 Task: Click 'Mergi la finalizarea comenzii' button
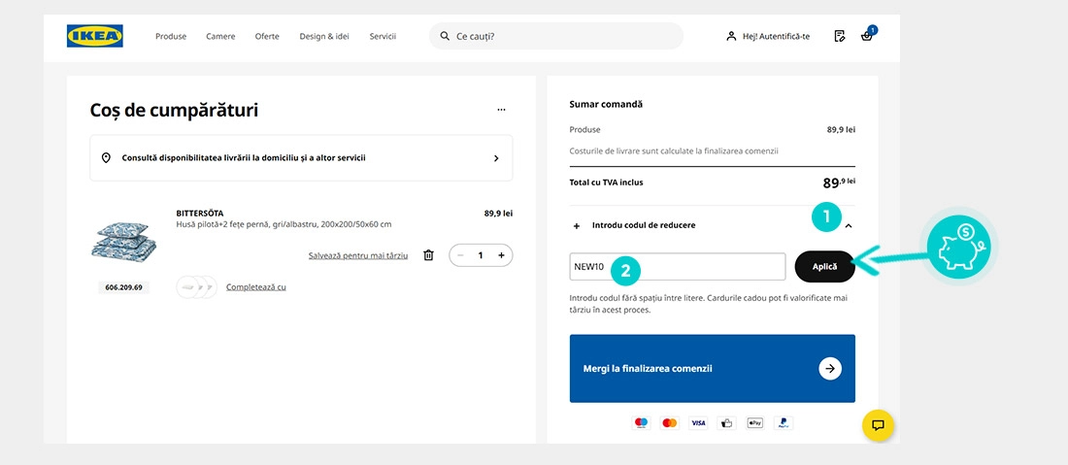click(x=713, y=368)
